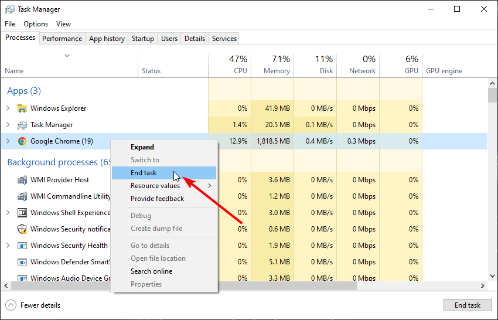Click the vertical scrollbar down arrow
Screen dimensions: 498x320
(x=492, y=276)
